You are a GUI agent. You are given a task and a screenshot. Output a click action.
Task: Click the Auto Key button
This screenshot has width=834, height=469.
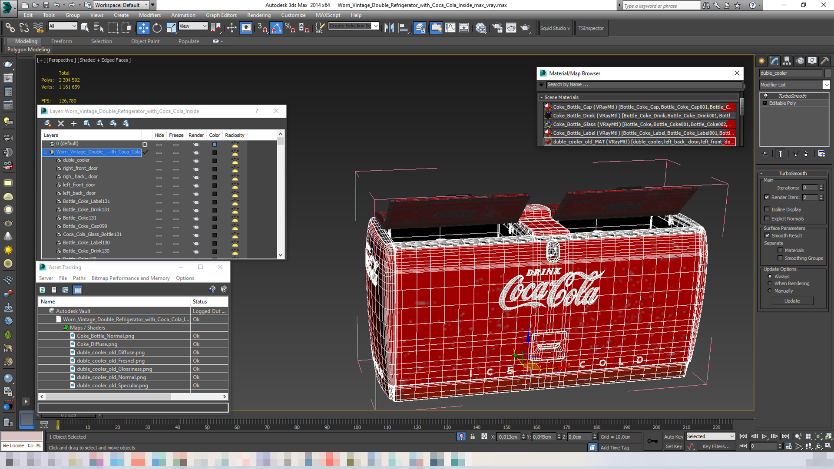673,436
